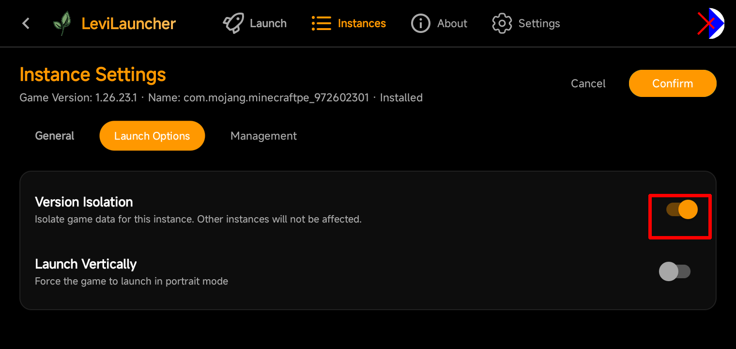Image resolution: width=736 pixels, height=349 pixels.
Task: Click the Settings gear icon
Action: coord(502,23)
